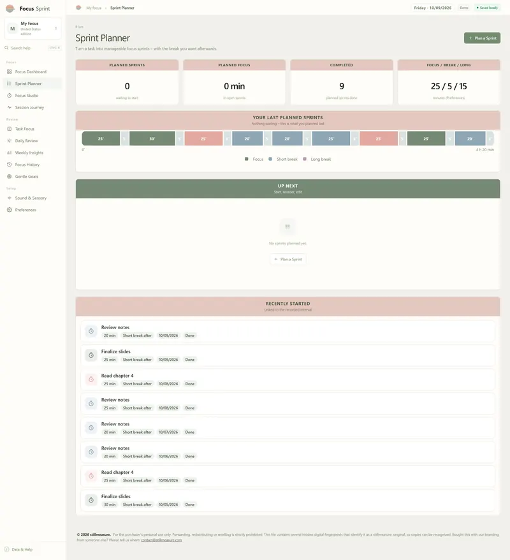Screen dimensions: 510x560
Task: Select the Task Focus checkbox icon
Action: coord(10,129)
